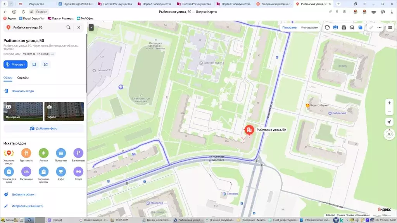Image resolution: width=397 pixels, height=223 pixels.
Task: Reload the page with the refresh icon
Action: click(23, 12)
